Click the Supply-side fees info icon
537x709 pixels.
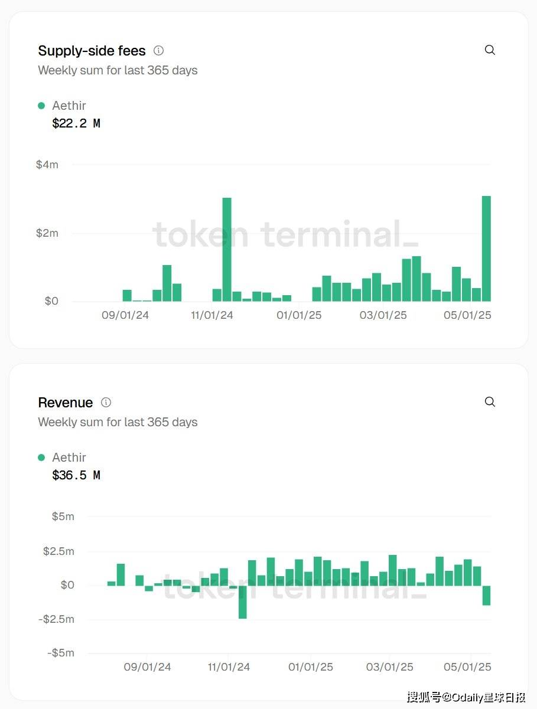[158, 51]
